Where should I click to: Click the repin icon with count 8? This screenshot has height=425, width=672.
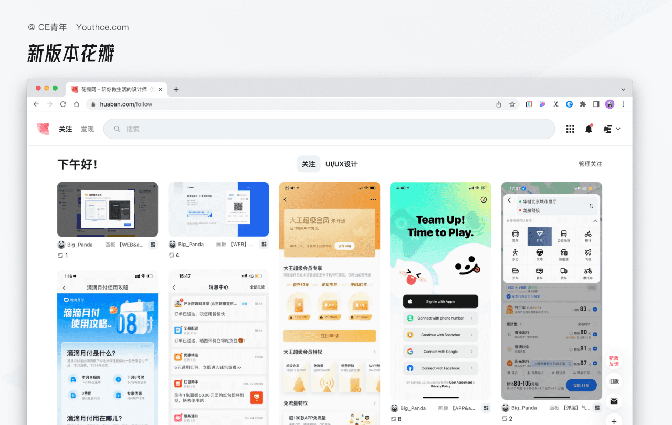coord(393,419)
